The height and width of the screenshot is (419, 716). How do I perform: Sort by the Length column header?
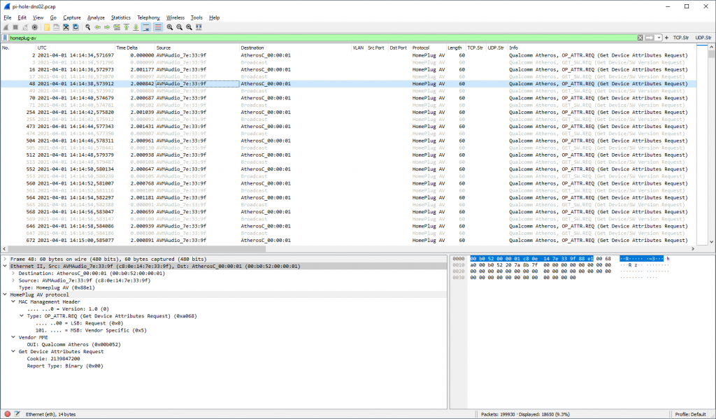454,48
